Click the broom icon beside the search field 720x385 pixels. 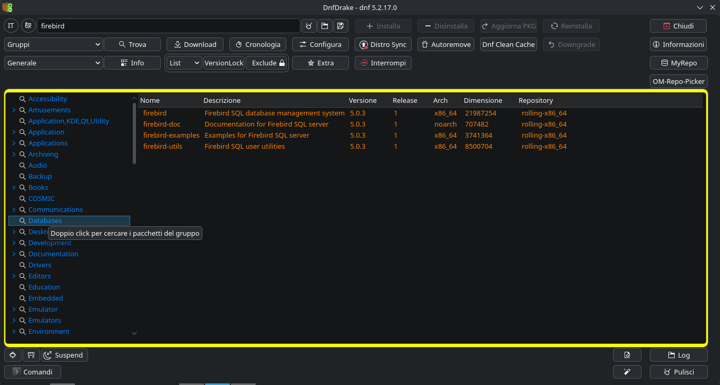tap(309, 26)
